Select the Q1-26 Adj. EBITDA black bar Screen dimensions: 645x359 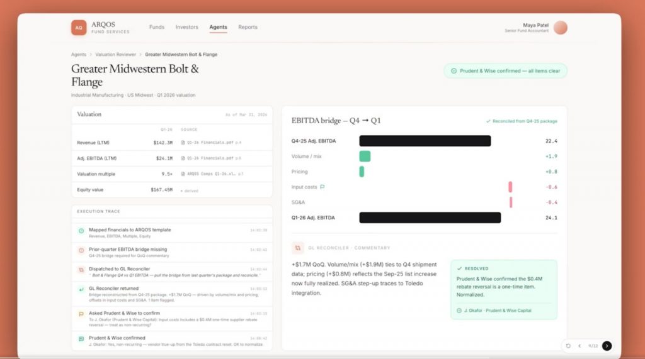coord(430,218)
